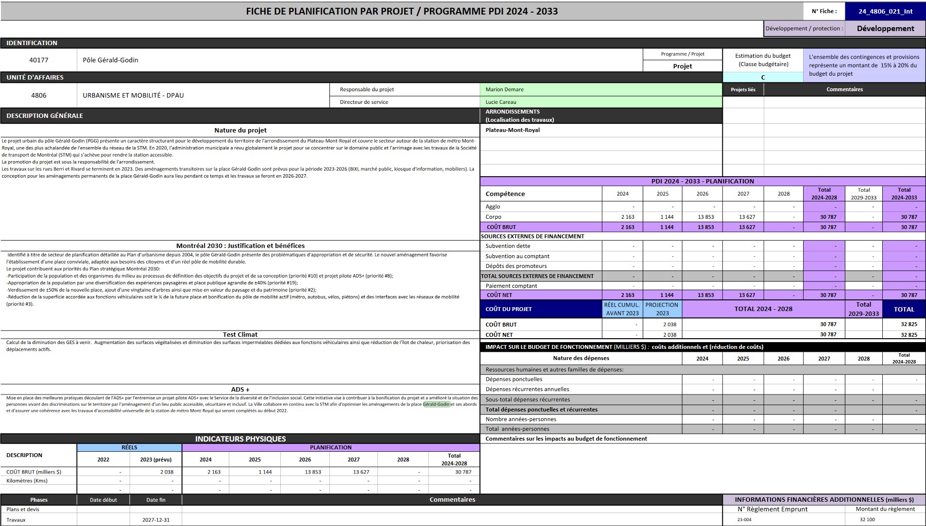This screenshot has width=926, height=526.
Task: Click the Lucie Careau director cell
Action: point(601,102)
